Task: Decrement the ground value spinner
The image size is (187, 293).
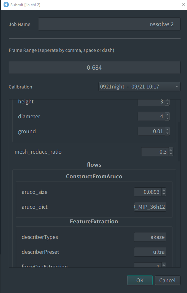Action: 167,133
